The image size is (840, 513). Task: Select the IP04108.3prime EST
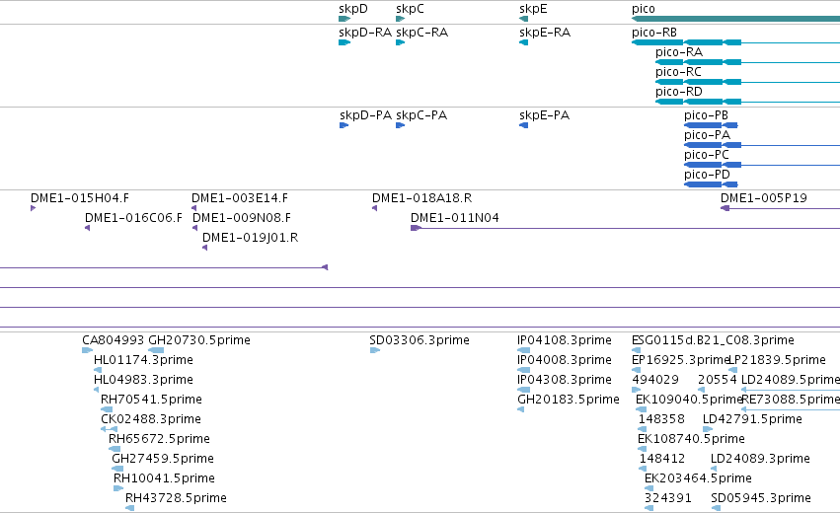523,350
